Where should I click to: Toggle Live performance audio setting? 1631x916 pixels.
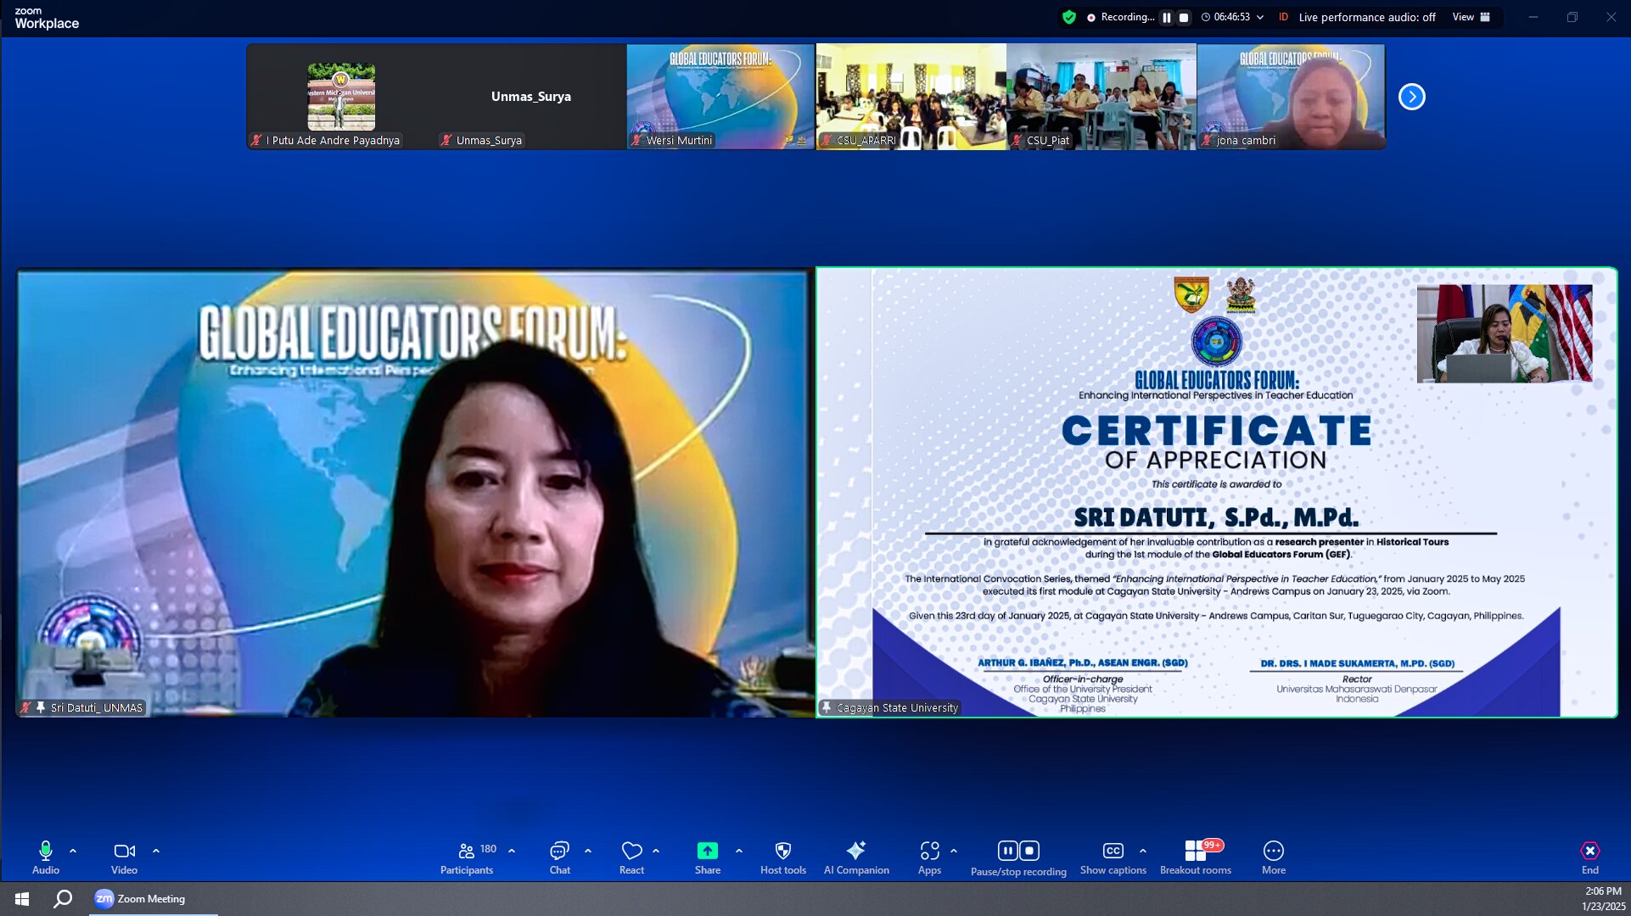coord(1366,17)
